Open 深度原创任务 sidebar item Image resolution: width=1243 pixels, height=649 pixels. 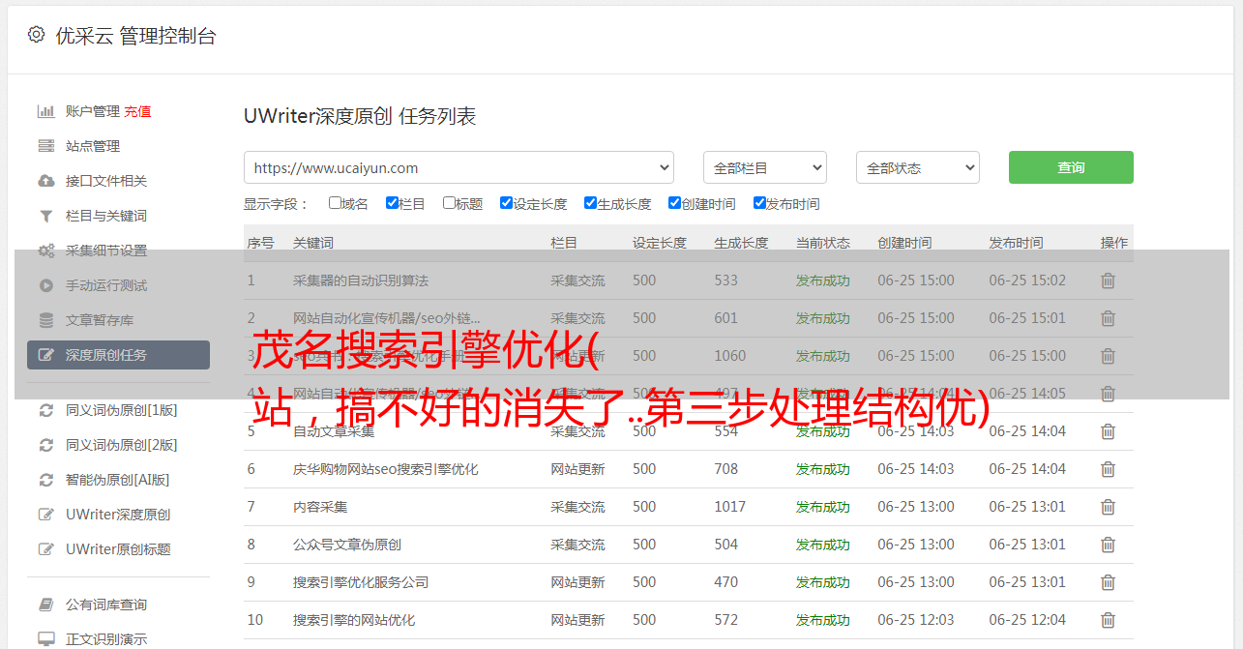(x=118, y=355)
